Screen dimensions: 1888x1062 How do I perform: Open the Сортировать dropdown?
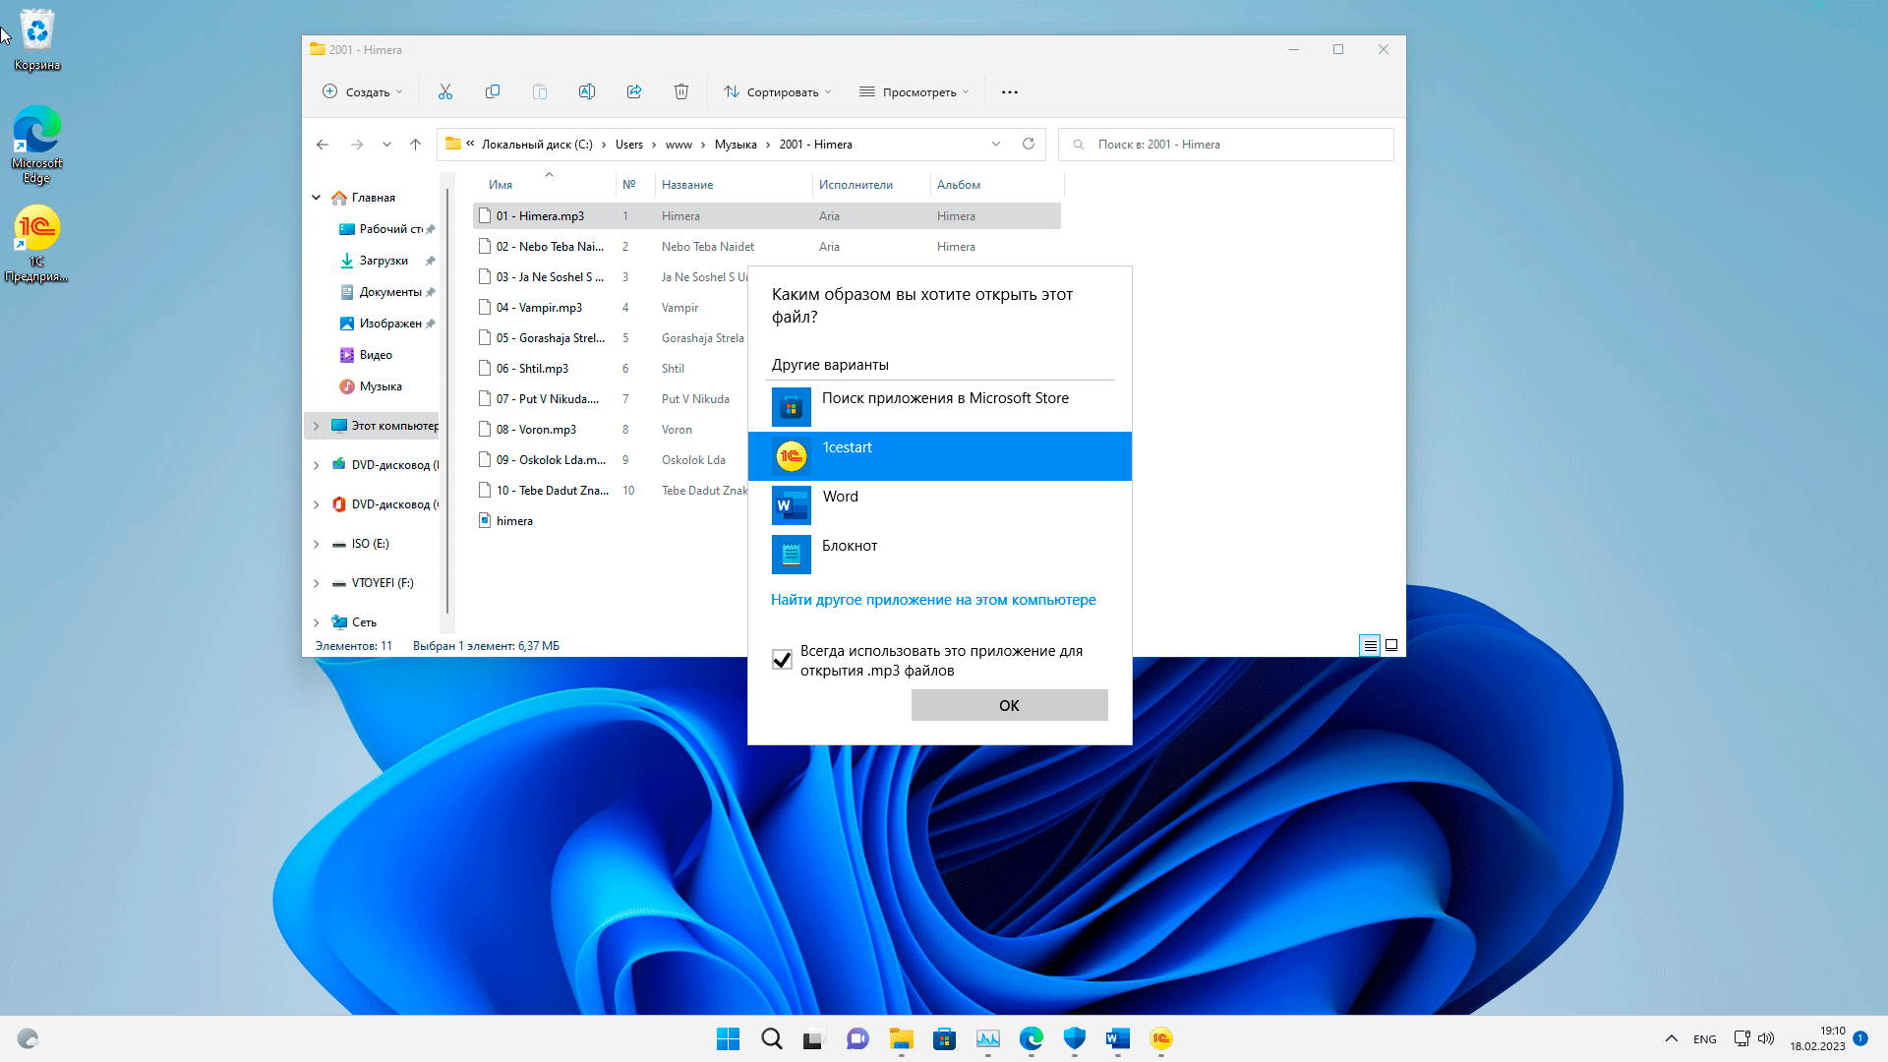point(778,91)
